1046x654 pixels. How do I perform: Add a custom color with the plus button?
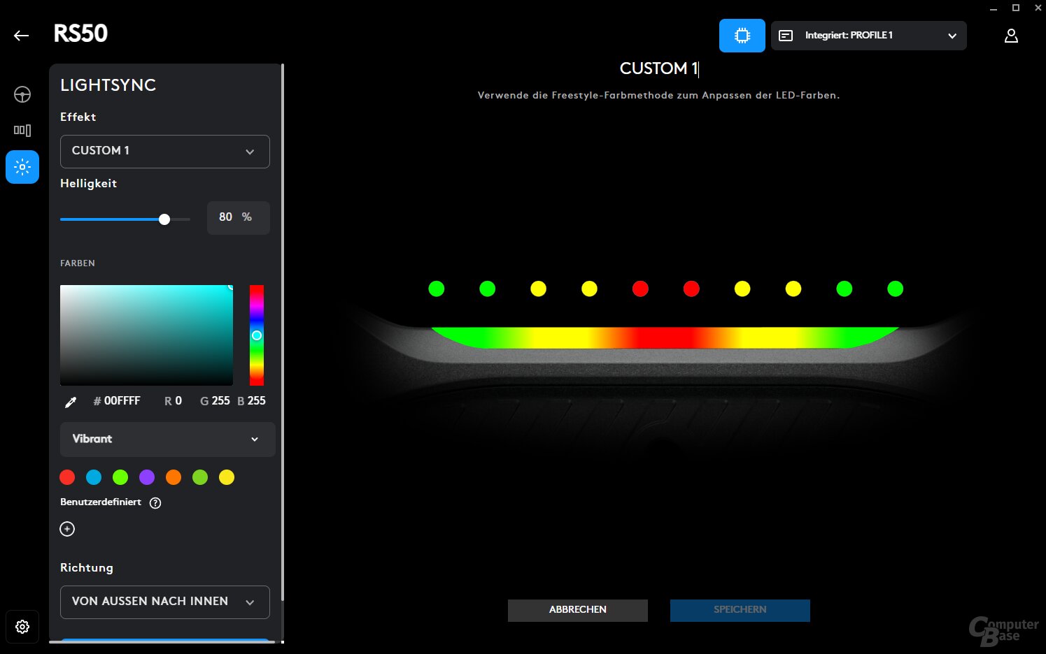(67, 529)
